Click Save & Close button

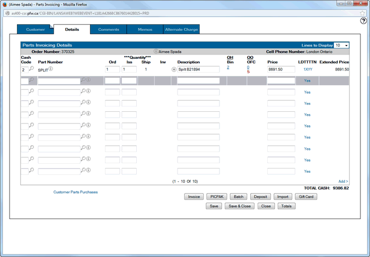point(240,206)
